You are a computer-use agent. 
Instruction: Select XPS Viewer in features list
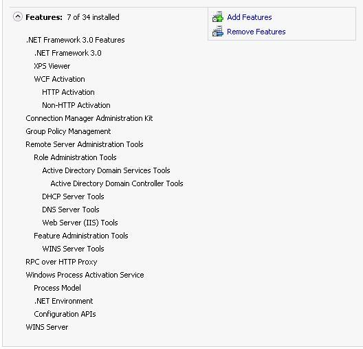[x=52, y=66]
